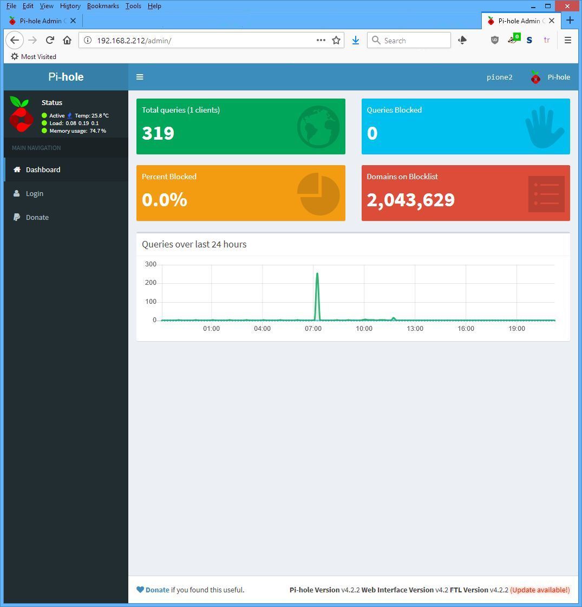Go to the browser Home page
The height and width of the screenshot is (607, 582).
(x=67, y=40)
